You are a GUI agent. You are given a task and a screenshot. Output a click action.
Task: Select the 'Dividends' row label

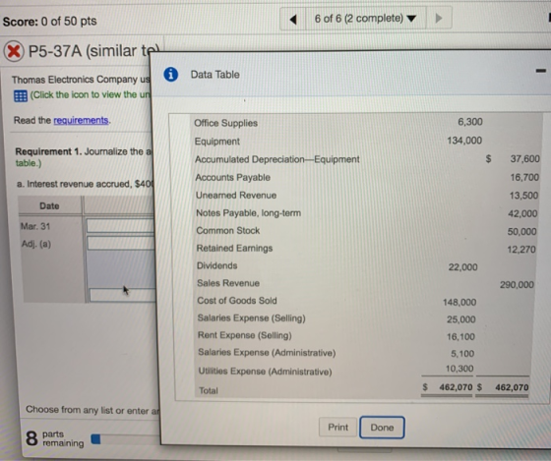click(216, 265)
